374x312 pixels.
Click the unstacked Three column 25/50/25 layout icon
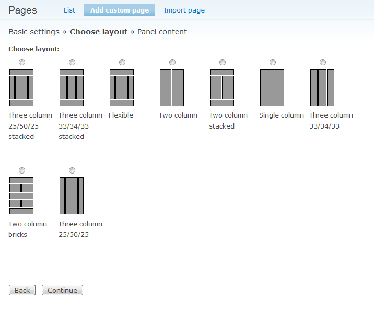click(72, 195)
